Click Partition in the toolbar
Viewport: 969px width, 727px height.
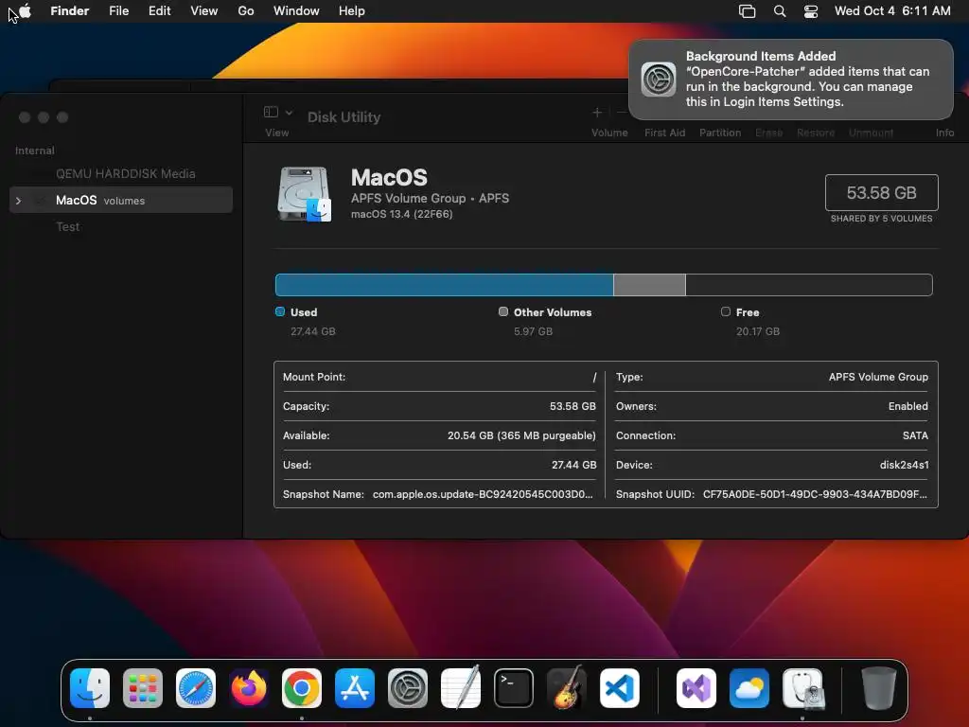point(720,133)
